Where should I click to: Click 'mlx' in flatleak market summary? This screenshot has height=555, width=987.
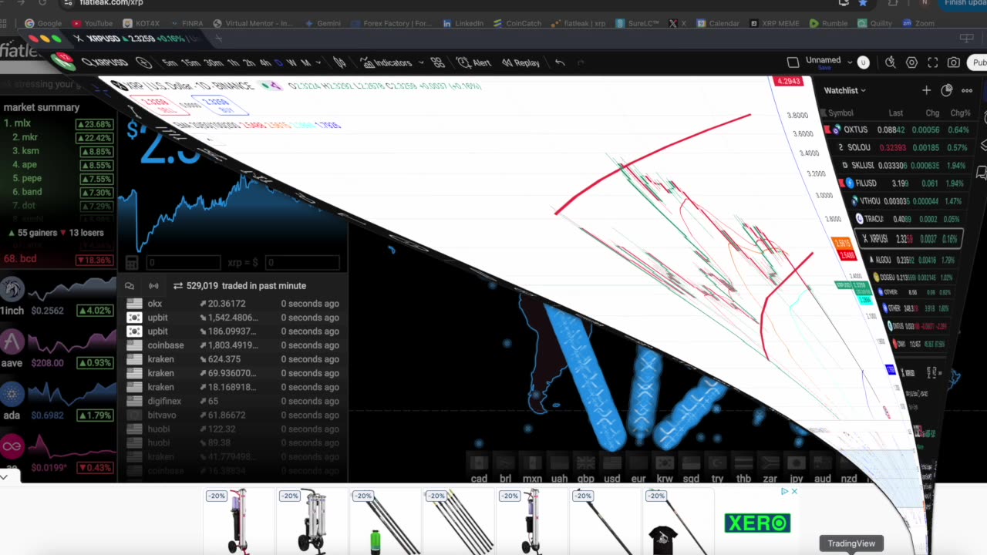(x=22, y=123)
